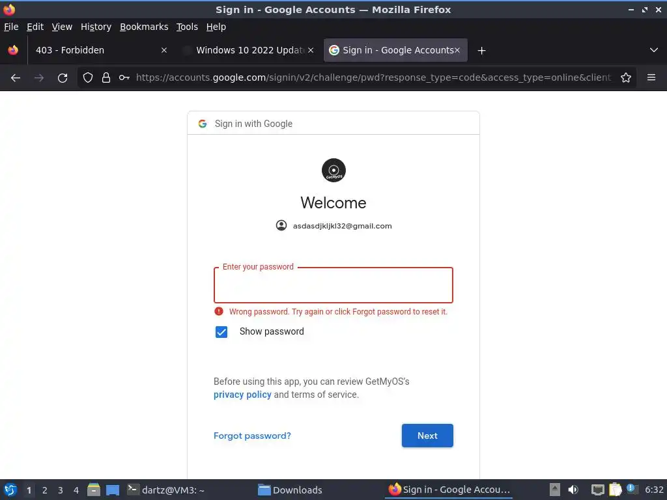
Task: Click the account avatar icon beside email
Action: [281, 225]
